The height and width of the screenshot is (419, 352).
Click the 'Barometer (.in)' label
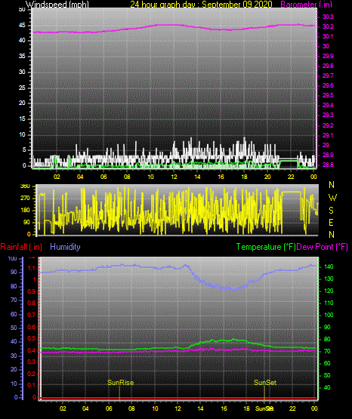point(306,5)
